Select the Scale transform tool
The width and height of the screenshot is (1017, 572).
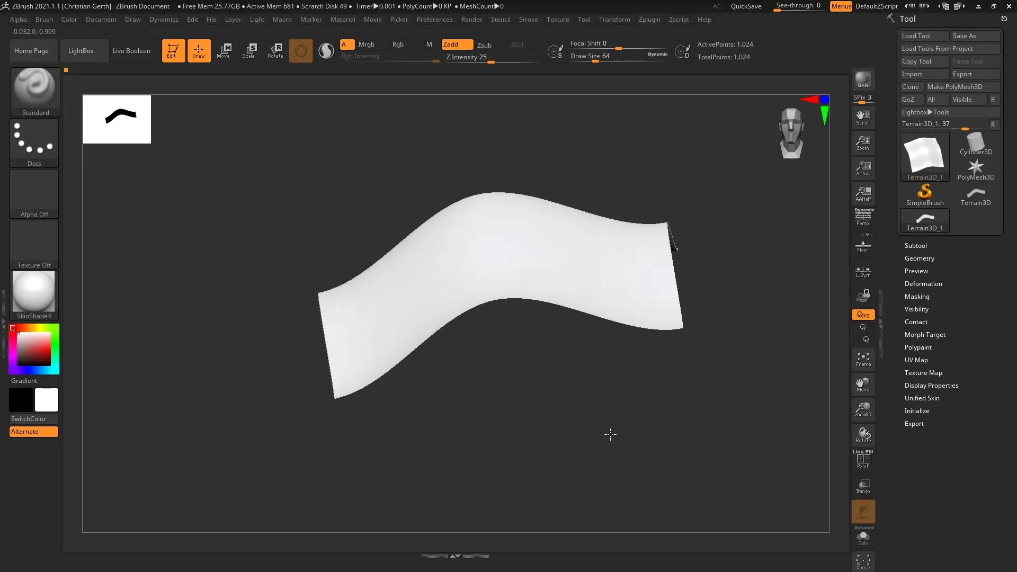click(249, 51)
